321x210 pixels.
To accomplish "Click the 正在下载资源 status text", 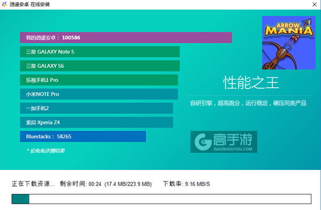I will 33,184.
